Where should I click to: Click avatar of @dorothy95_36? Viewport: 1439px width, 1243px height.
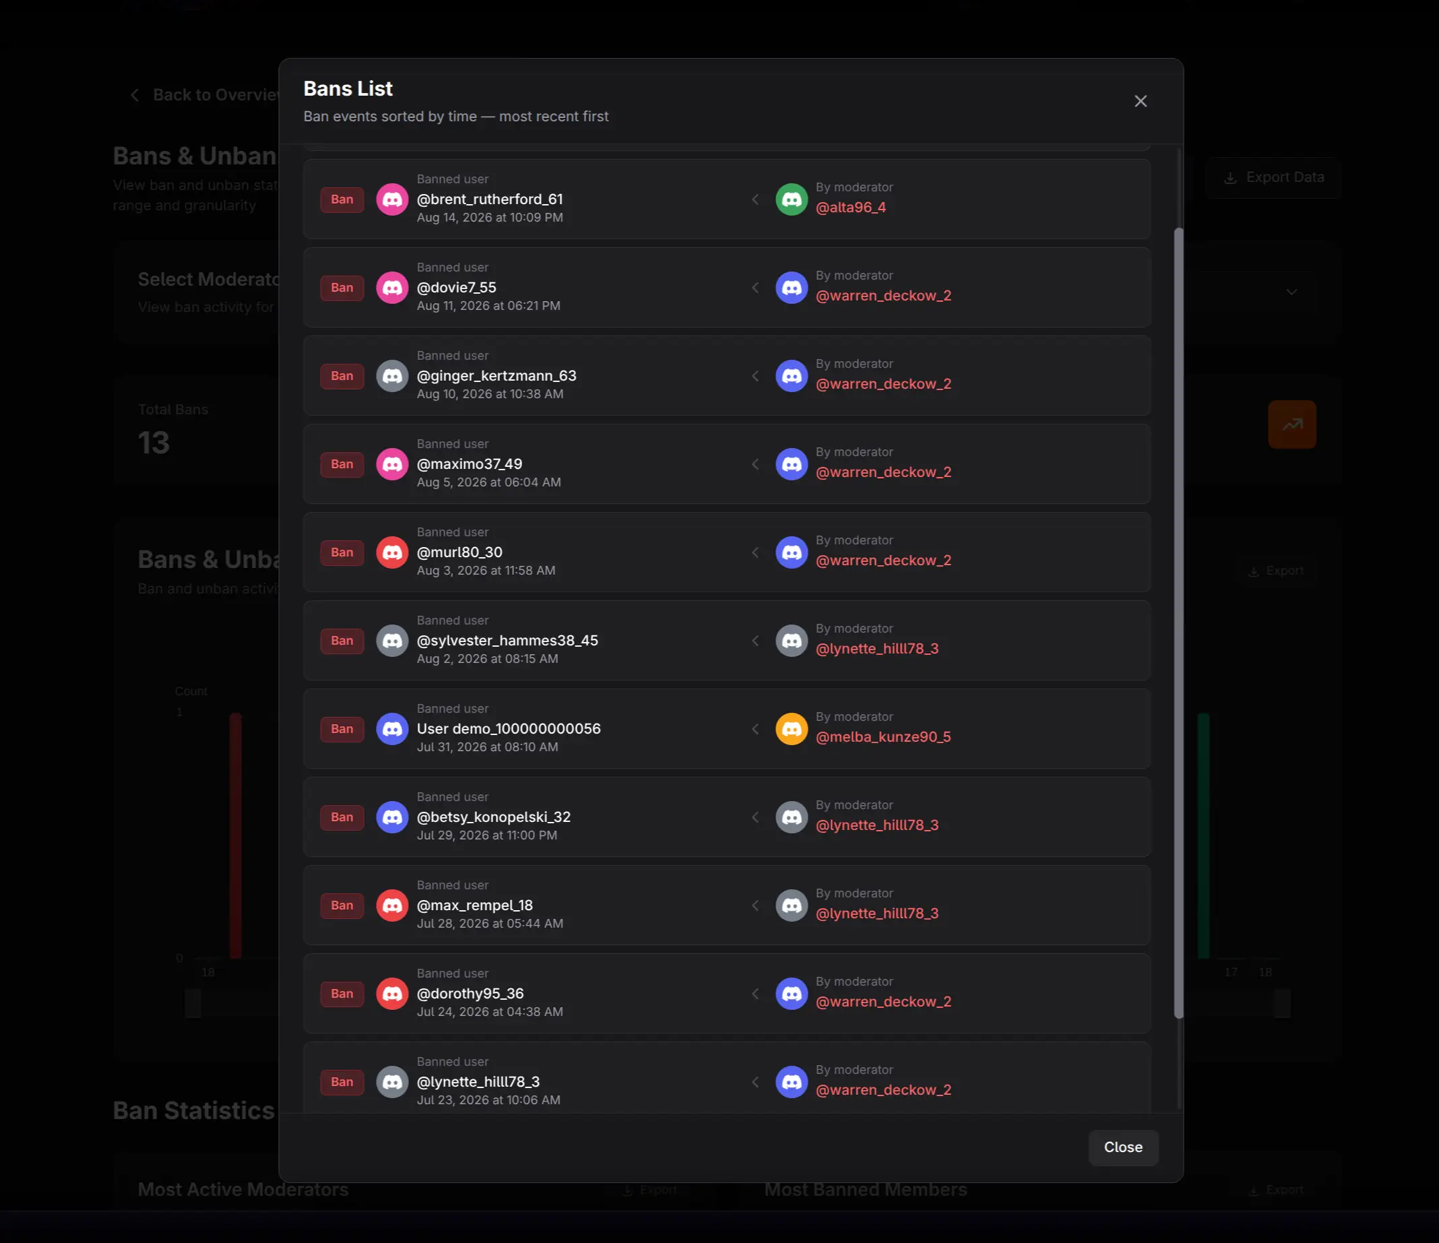392,993
